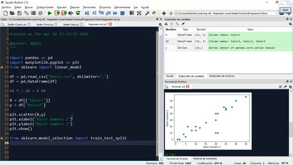This screenshot has width=293, height=165.
Task: Step return debug icon
Action: coord(109,13)
